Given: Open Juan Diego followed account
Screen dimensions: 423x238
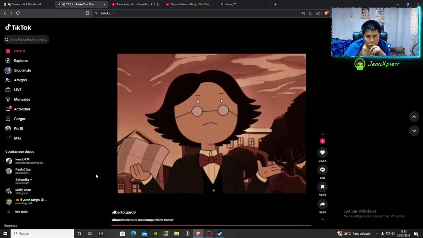Looking at the screenshot, I should pyautogui.click(x=26, y=202).
